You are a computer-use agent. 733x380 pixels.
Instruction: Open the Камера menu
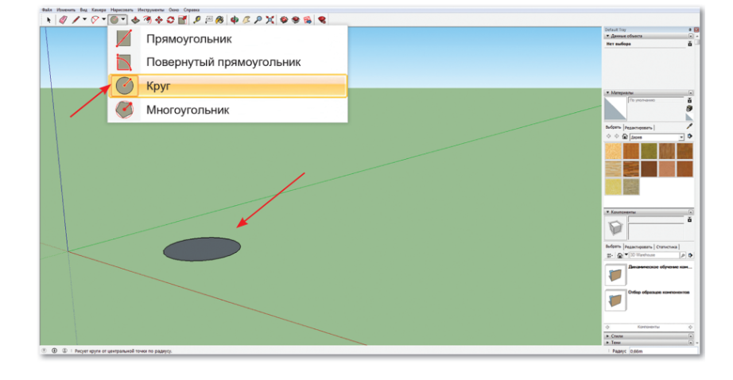(99, 10)
